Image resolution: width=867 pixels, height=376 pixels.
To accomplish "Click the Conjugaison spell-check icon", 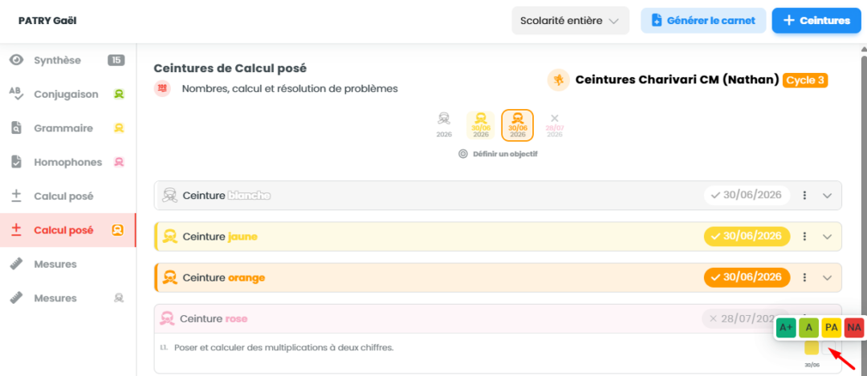I will [x=17, y=95].
